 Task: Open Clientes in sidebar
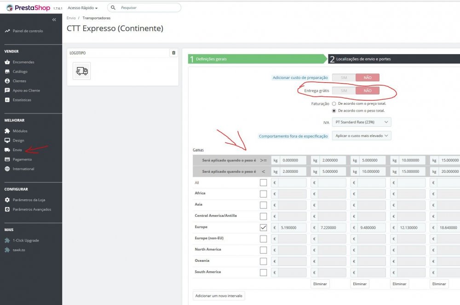19,81
